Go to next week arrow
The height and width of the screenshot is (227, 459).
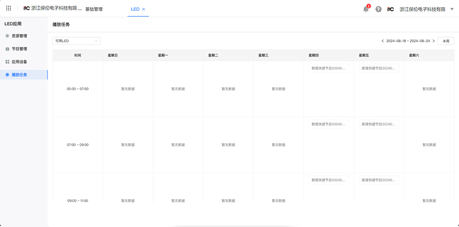point(433,41)
